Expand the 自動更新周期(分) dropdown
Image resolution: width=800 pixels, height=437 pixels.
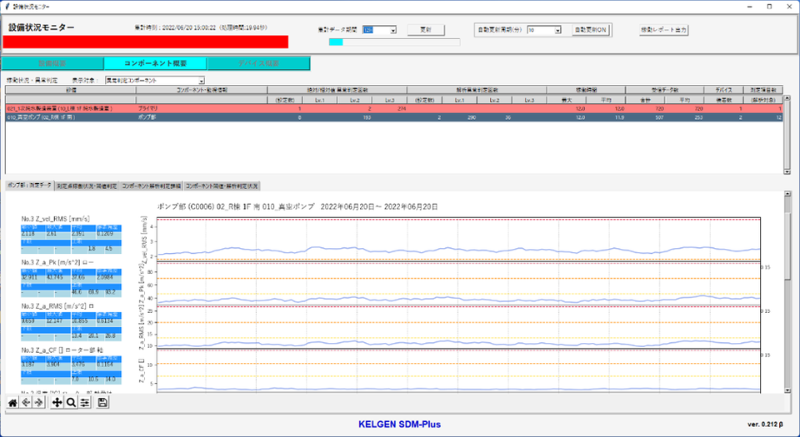click(x=544, y=30)
